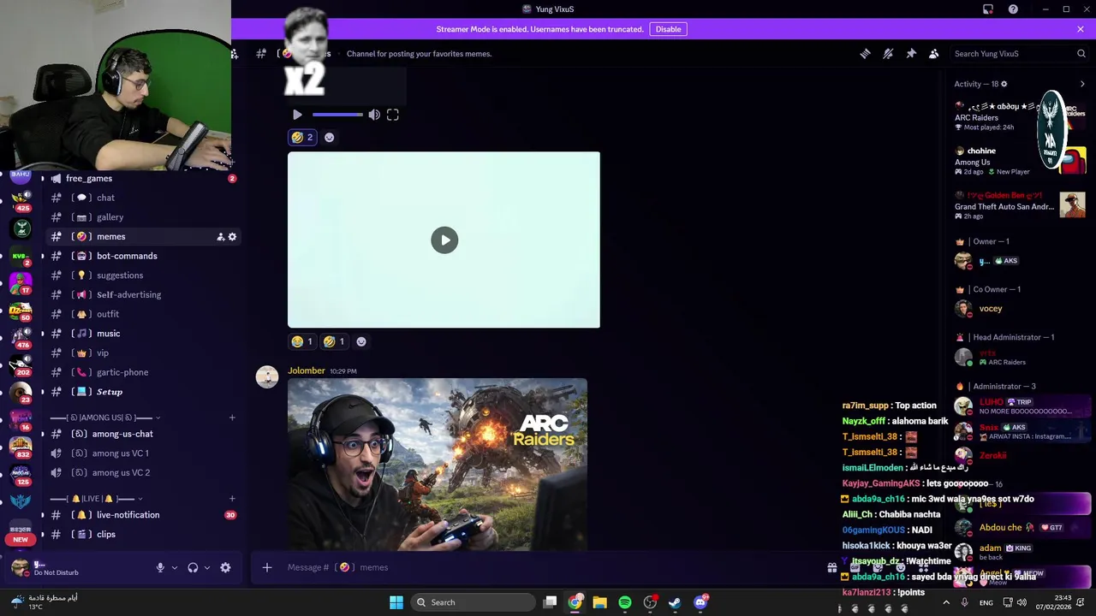Click the plus attachment button in message box
Image resolution: width=1096 pixels, height=616 pixels.
tap(267, 567)
